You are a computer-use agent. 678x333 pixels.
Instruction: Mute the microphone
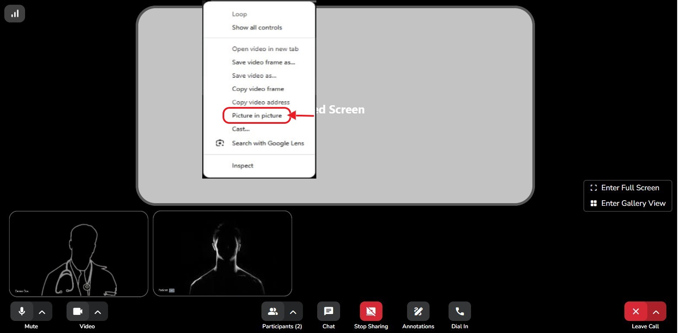pyautogui.click(x=22, y=311)
